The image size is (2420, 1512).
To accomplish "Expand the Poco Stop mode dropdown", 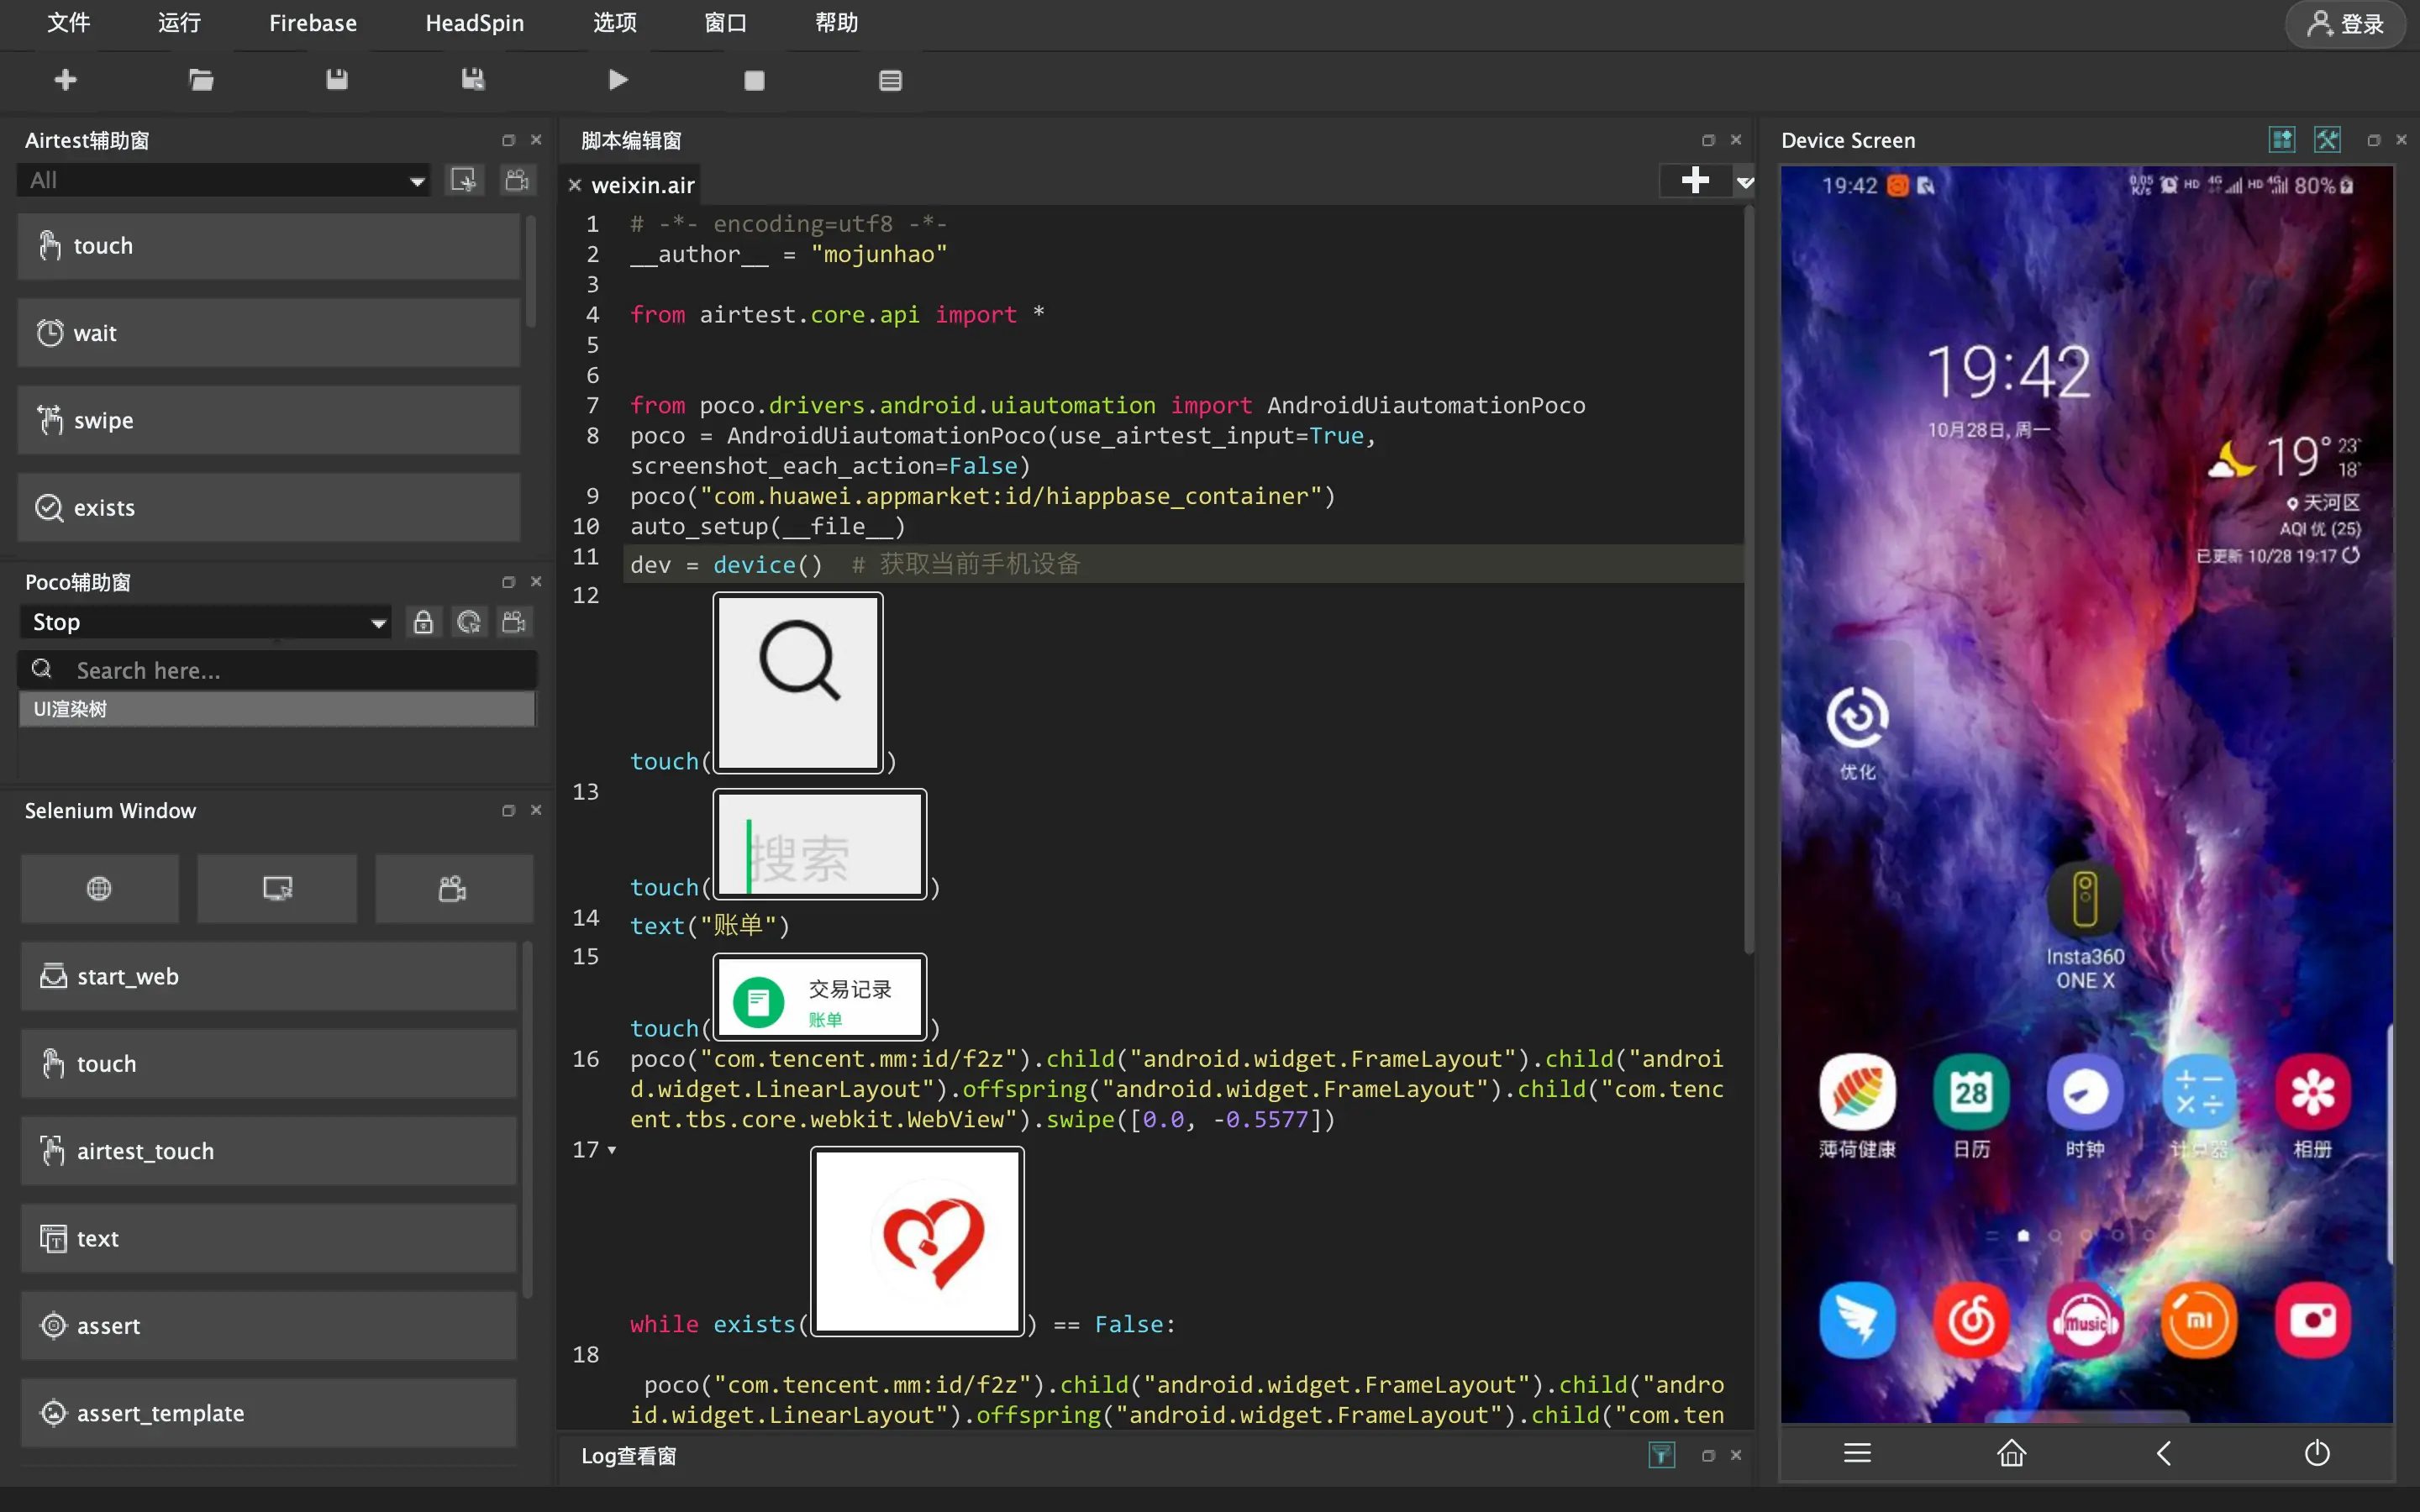I will [x=207, y=622].
